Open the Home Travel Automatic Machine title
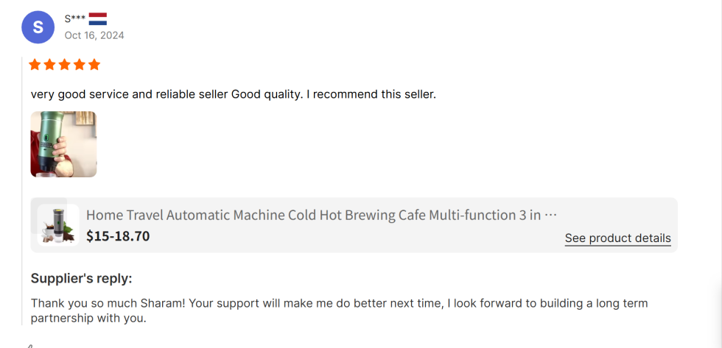722x348 pixels. tap(313, 215)
